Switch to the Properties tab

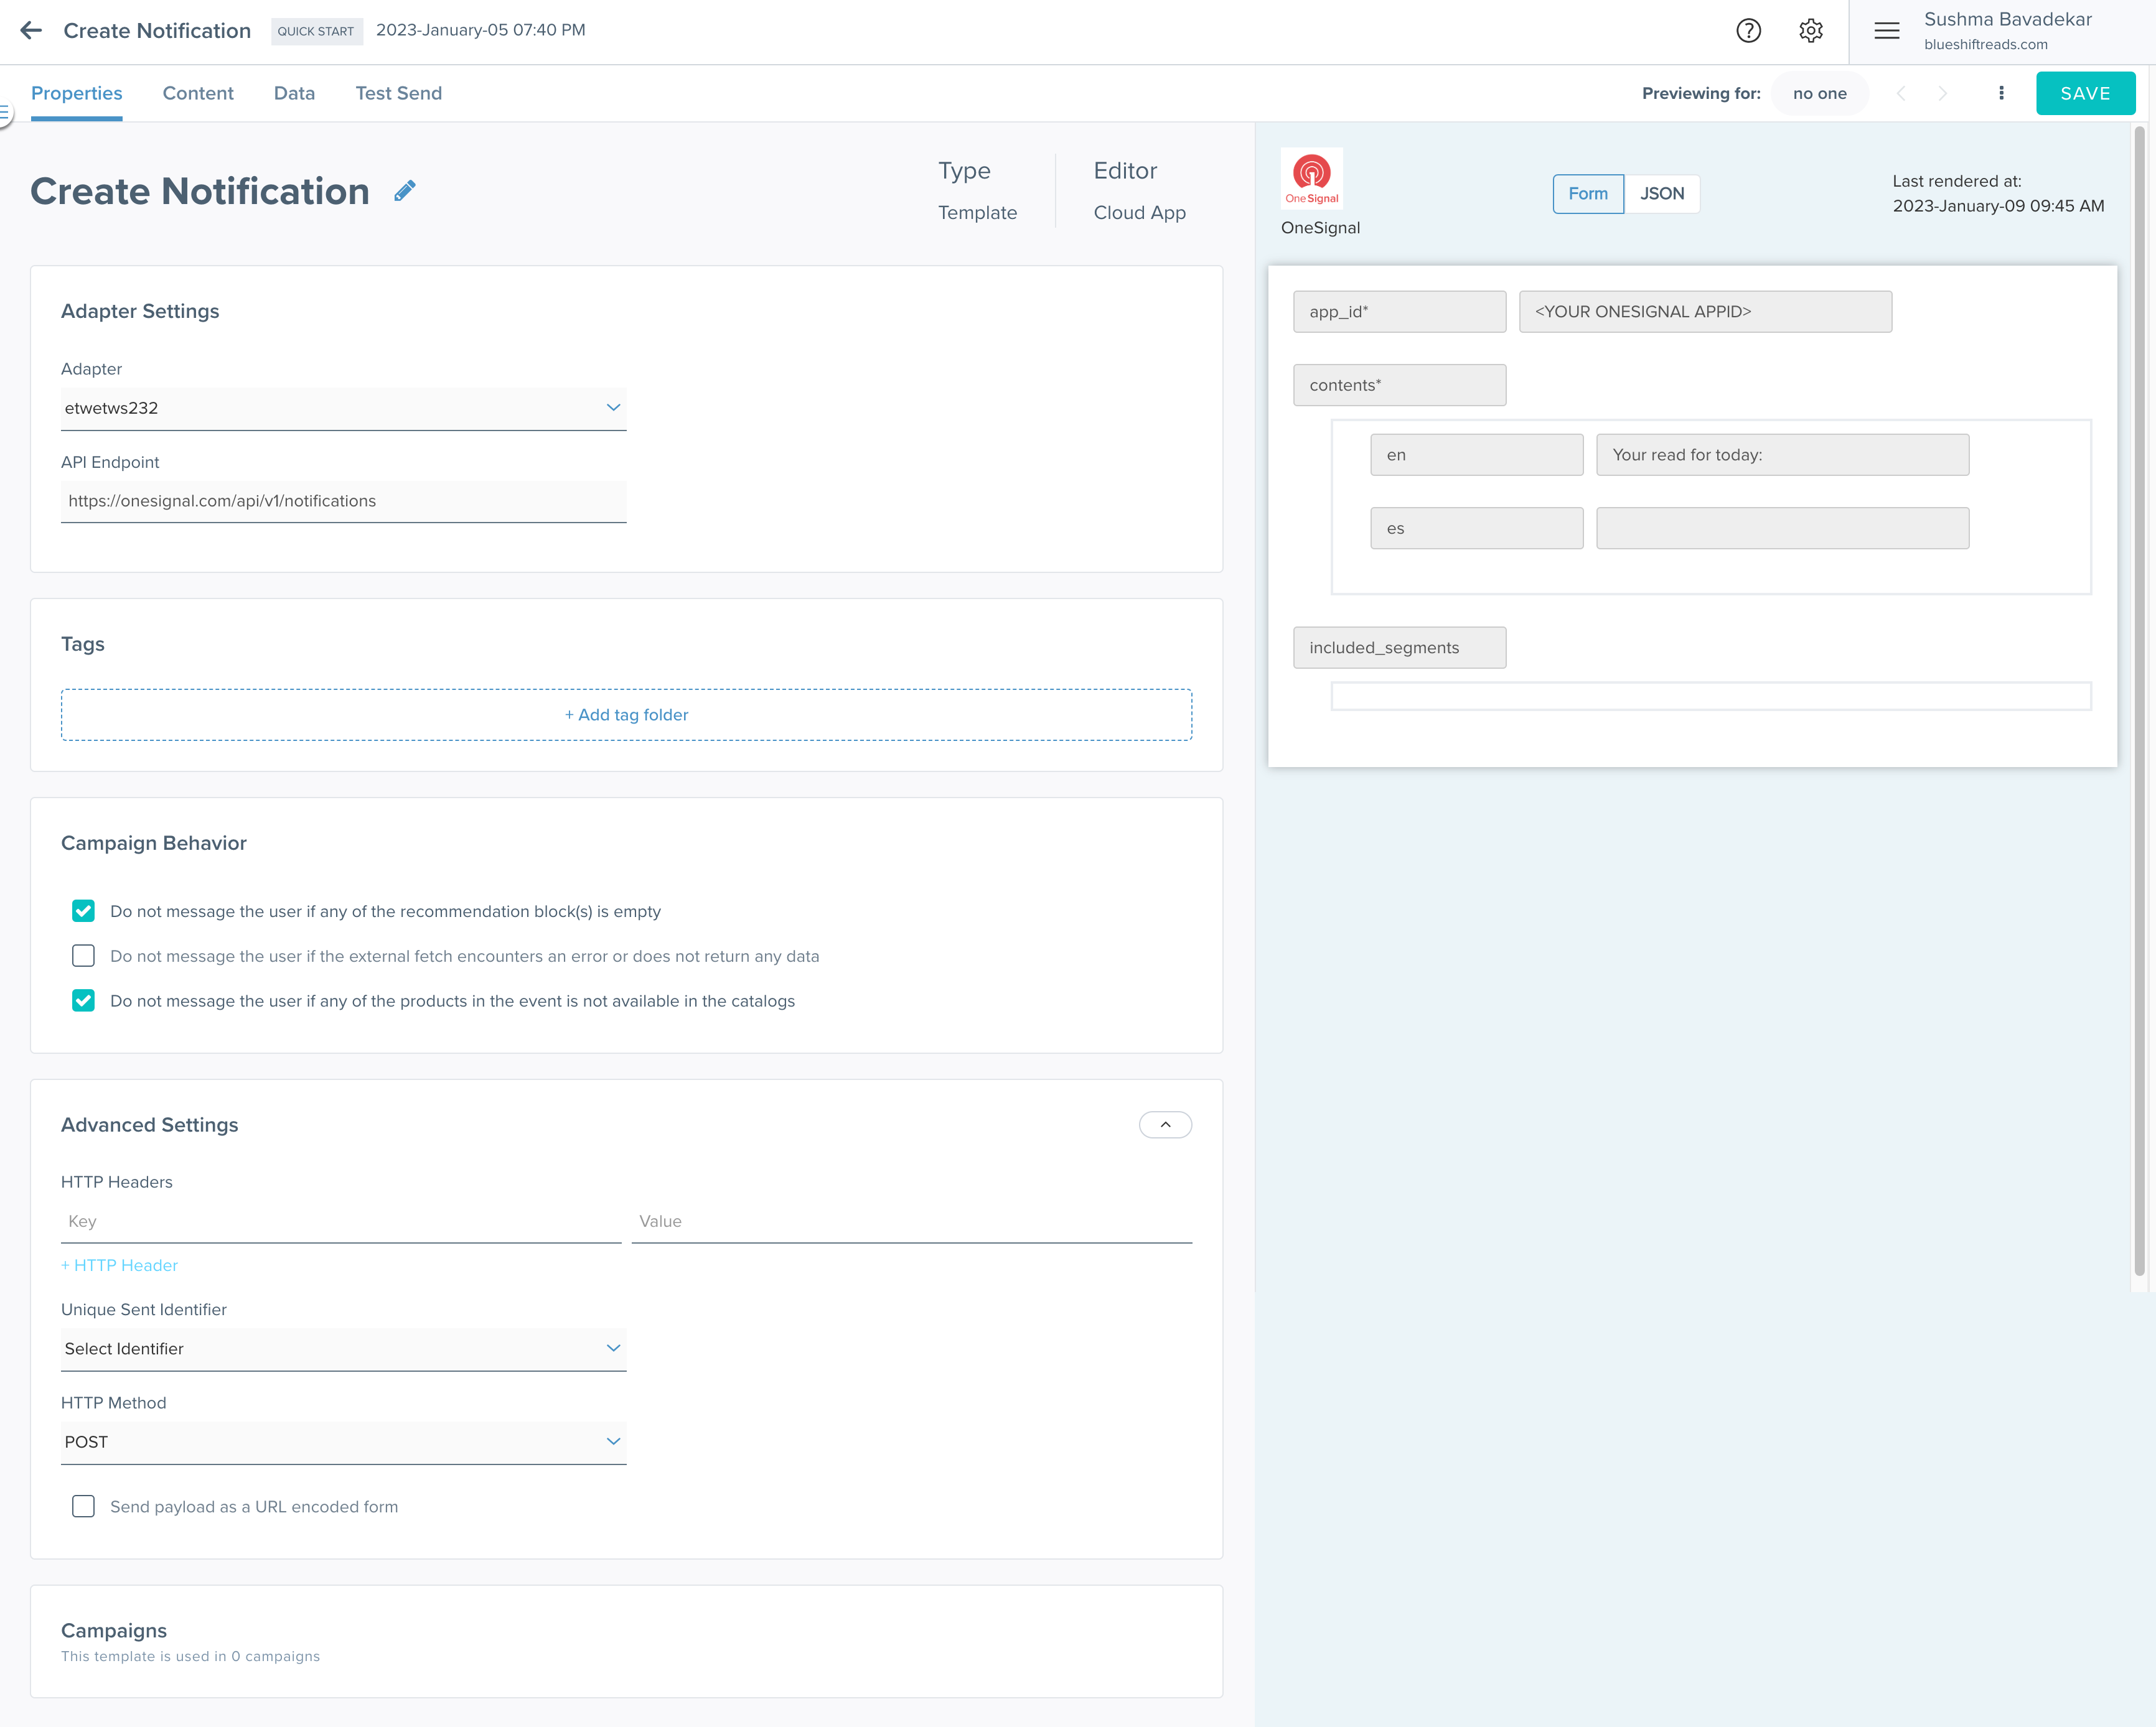click(x=77, y=93)
